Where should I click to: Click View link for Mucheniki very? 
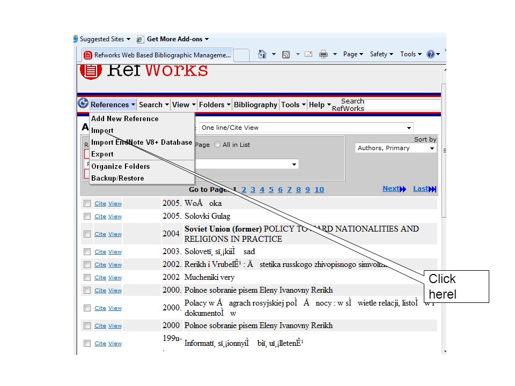click(115, 277)
